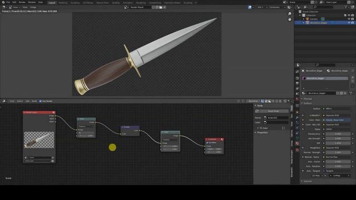
Task: Adjust the Normal Strength slider
Action: [338, 152]
